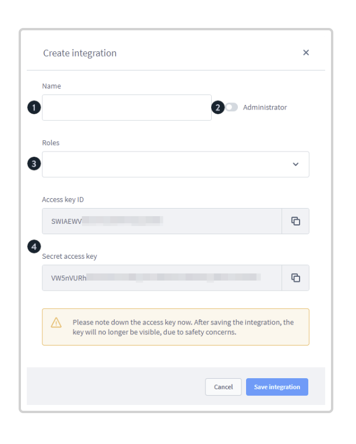
Task: Copy the Secret access key
Action: click(x=296, y=278)
